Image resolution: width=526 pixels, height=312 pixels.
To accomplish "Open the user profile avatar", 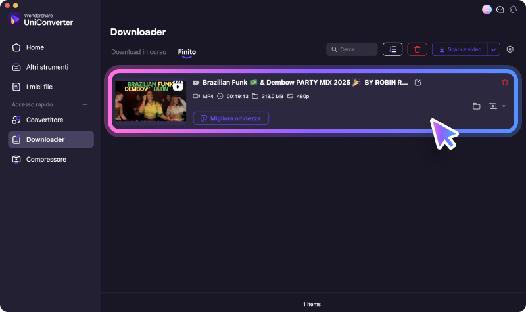I will 487,9.
